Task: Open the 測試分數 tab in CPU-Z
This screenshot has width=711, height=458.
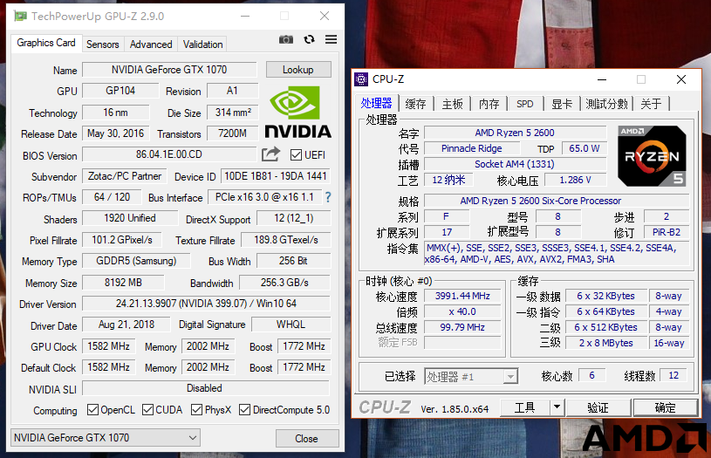Action: 606,104
